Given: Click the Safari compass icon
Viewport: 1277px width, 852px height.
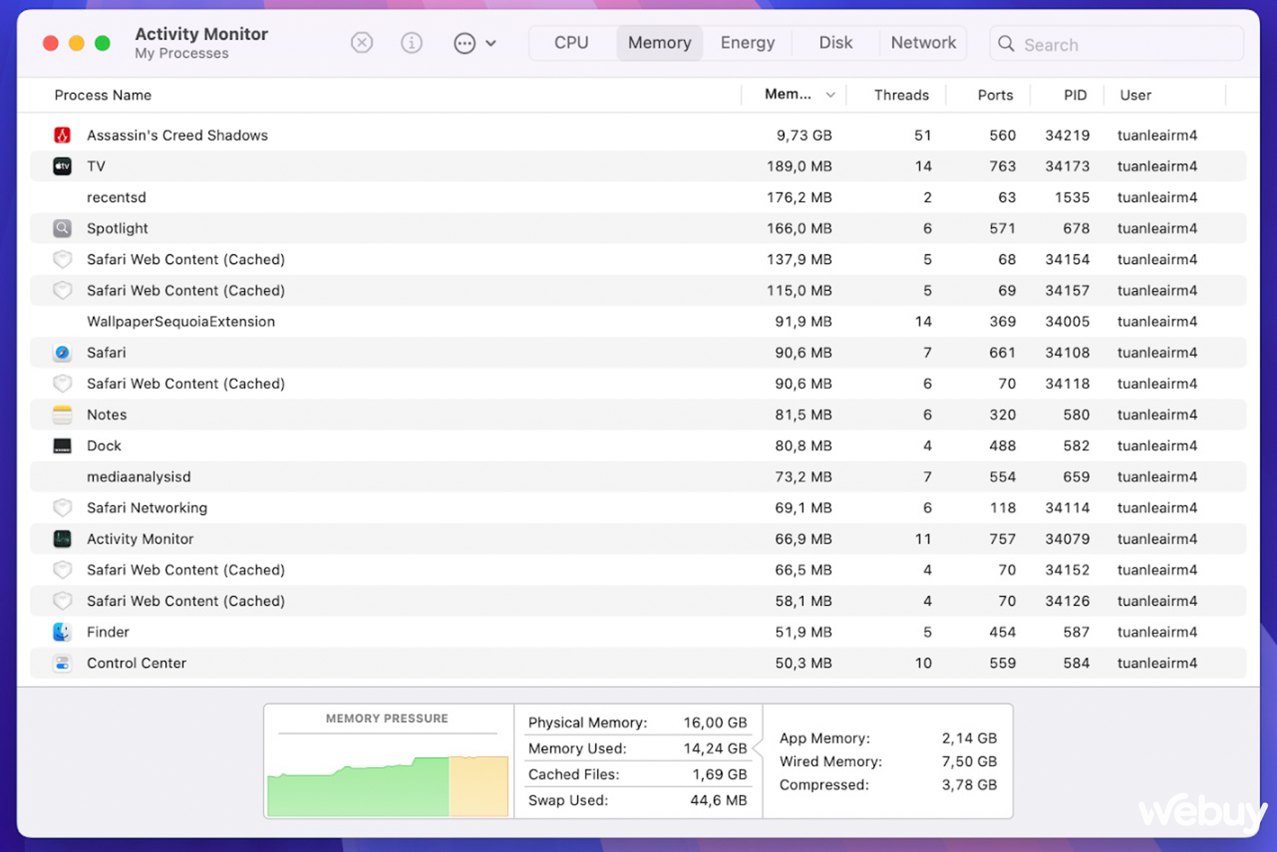Looking at the screenshot, I should (x=62, y=353).
